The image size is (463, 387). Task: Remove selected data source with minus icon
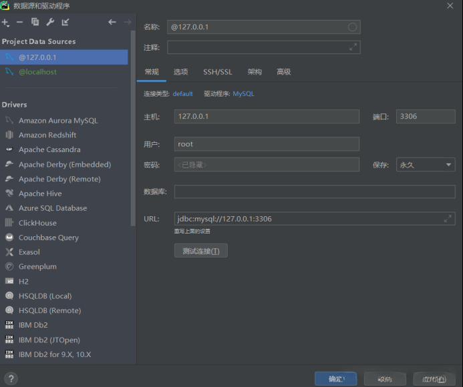[x=19, y=22]
